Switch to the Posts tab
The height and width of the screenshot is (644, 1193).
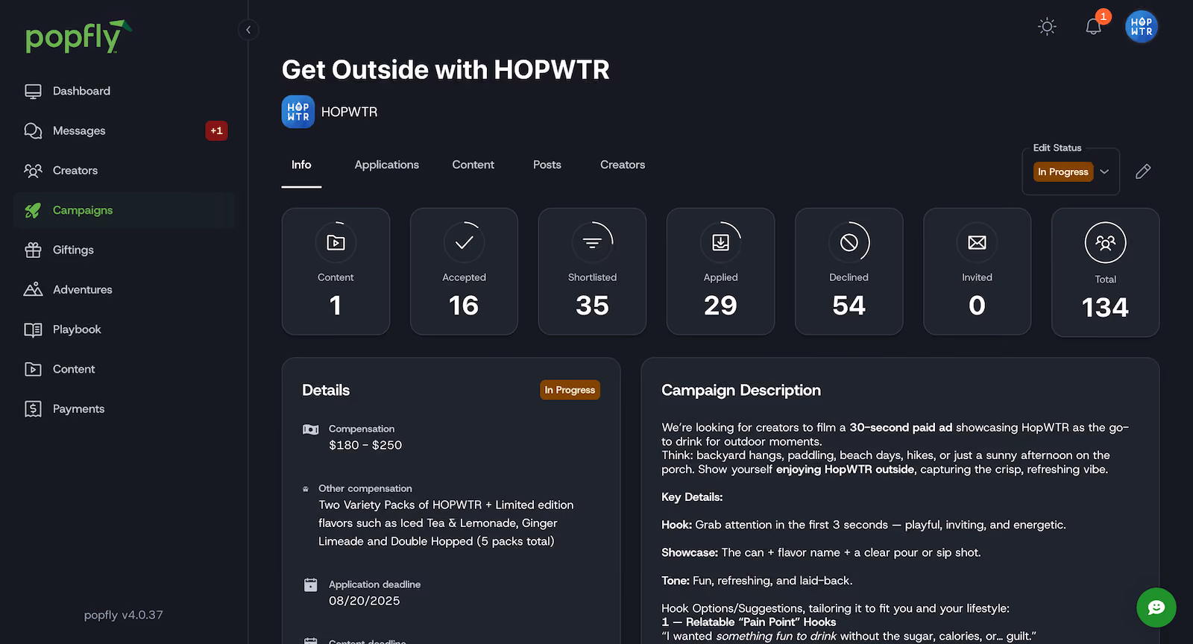pyautogui.click(x=547, y=165)
